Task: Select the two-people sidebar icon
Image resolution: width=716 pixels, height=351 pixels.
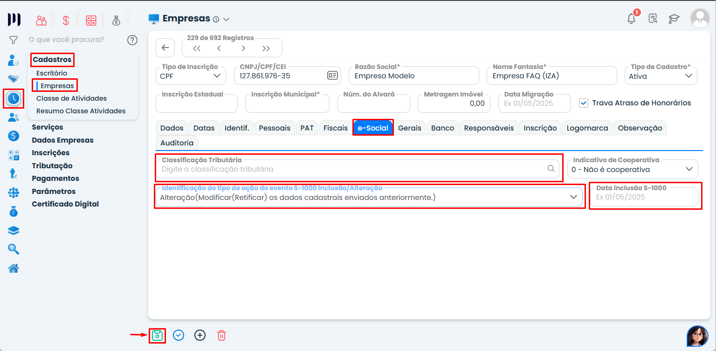Action: pyautogui.click(x=14, y=117)
